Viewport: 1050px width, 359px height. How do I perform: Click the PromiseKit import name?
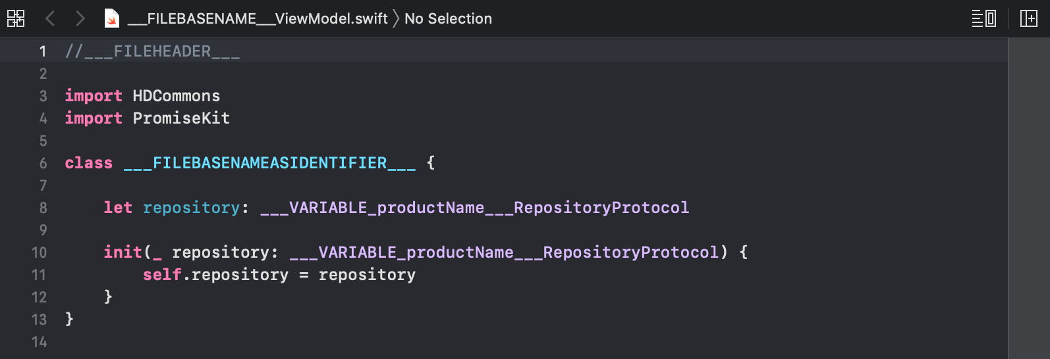pyautogui.click(x=181, y=118)
